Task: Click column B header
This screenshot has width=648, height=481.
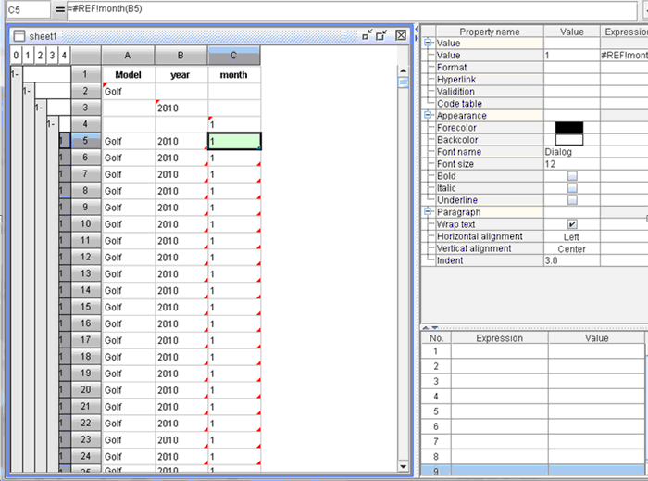Action: [181, 56]
